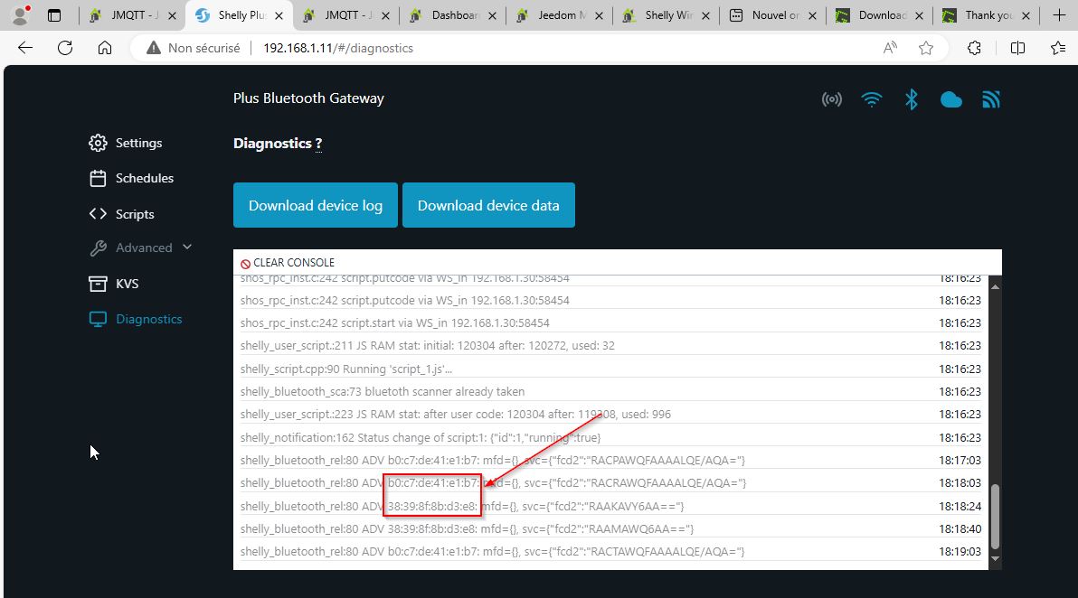Click the console scrollbar thumb
This screenshot has height=598, width=1078.
[995, 517]
